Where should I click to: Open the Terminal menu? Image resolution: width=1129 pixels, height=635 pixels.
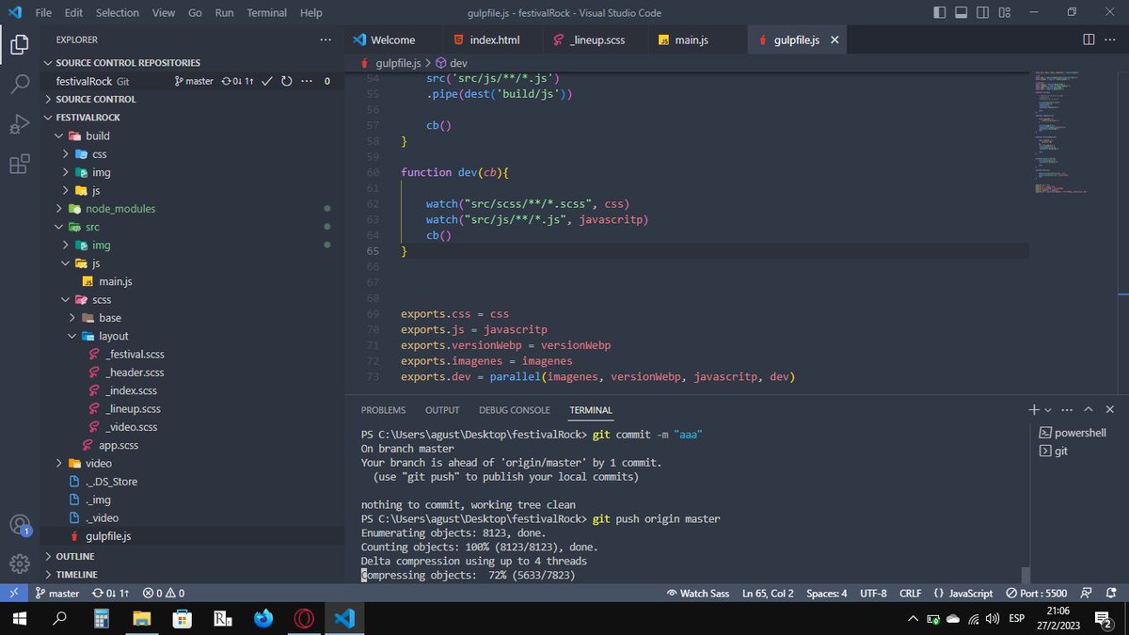(267, 13)
